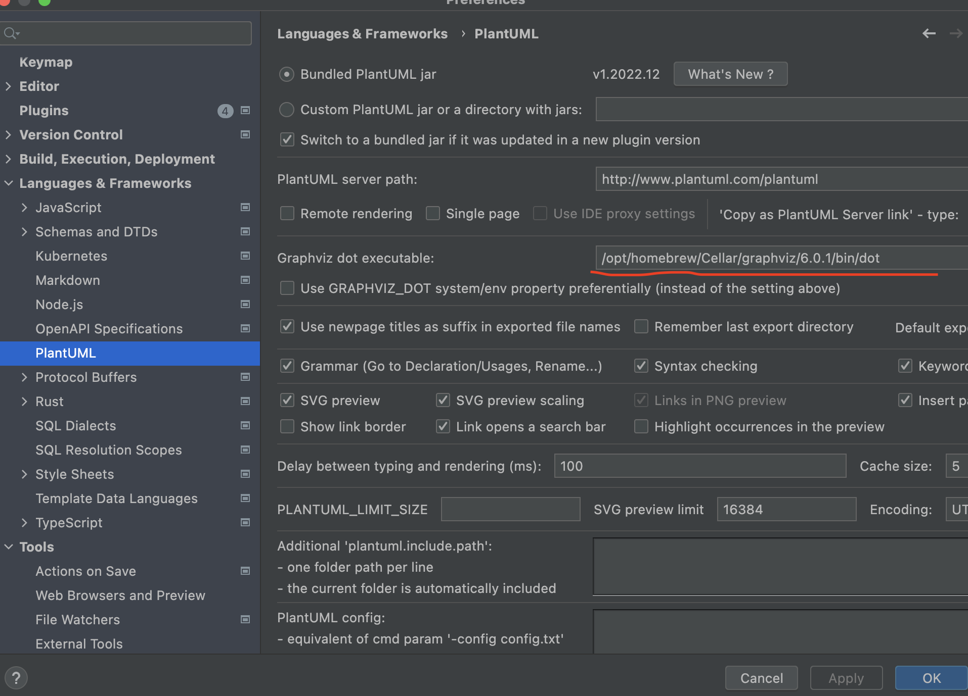
Task: Toggle Syntax checking checkbox
Action: coord(641,366)
